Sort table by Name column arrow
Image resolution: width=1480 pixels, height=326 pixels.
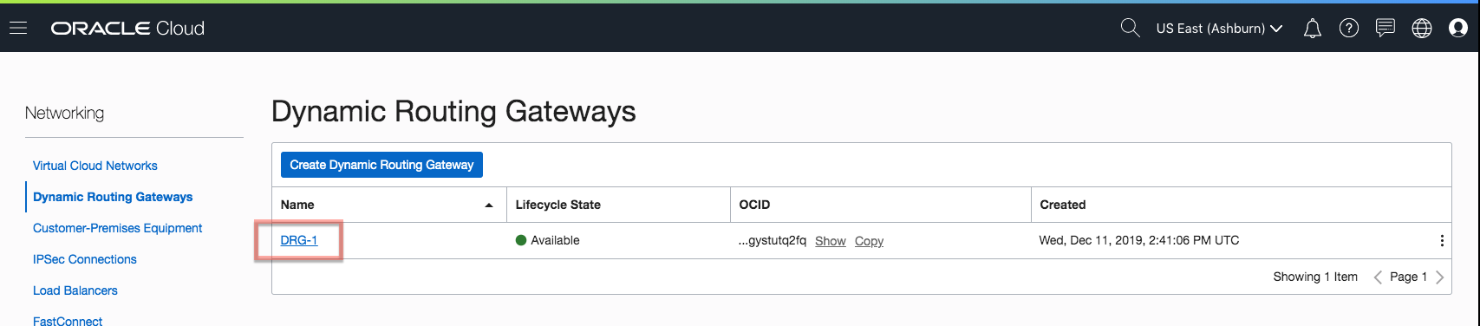point(489,205)
